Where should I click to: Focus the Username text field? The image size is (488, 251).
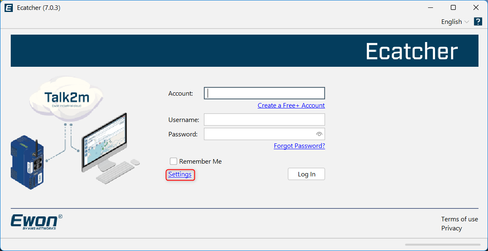pyautogui.click(x=264, y=120)
